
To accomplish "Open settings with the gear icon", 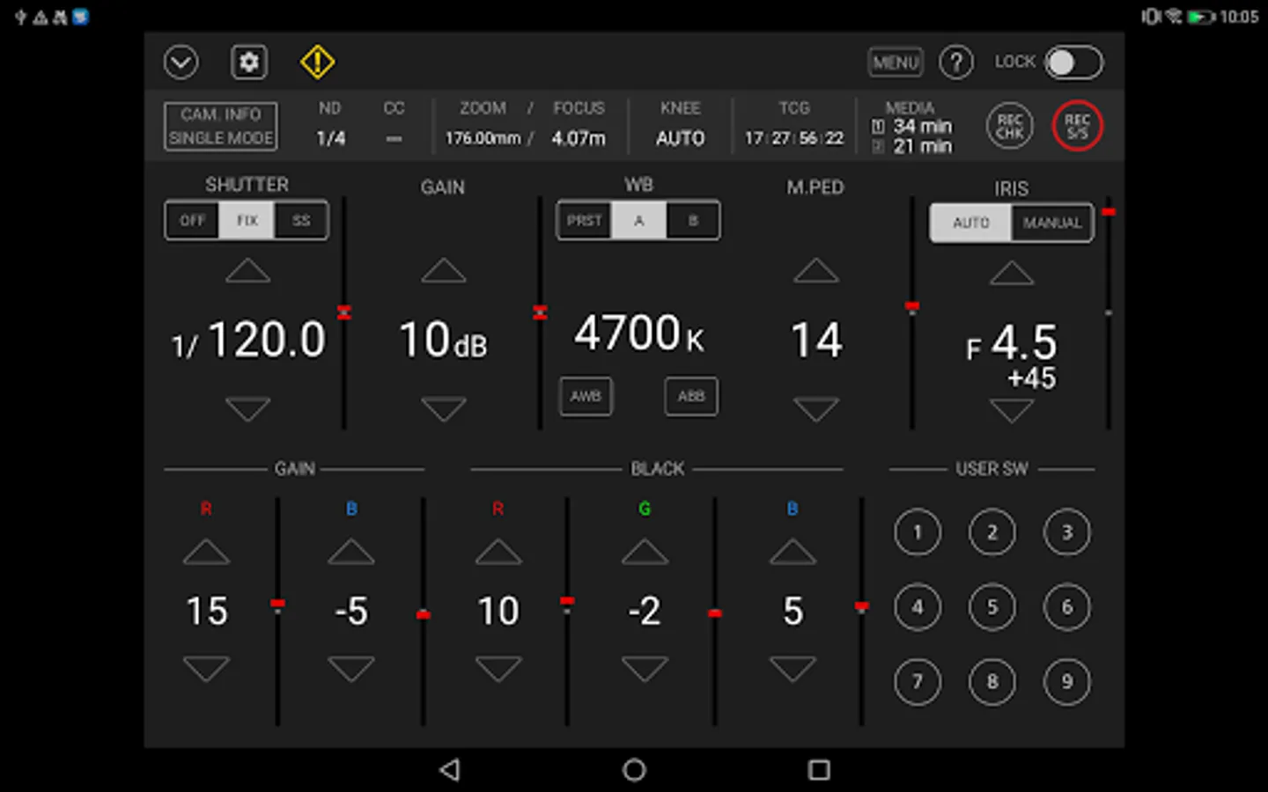I will tap(249, 62).
